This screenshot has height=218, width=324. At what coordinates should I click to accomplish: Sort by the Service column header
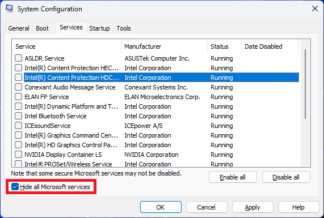click(x=66, y=46)
